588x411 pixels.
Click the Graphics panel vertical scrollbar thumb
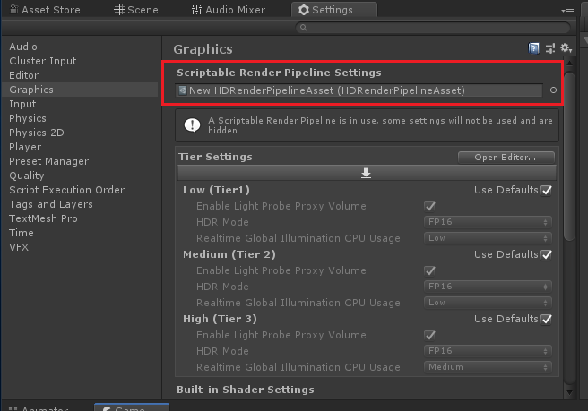point(570,156)
